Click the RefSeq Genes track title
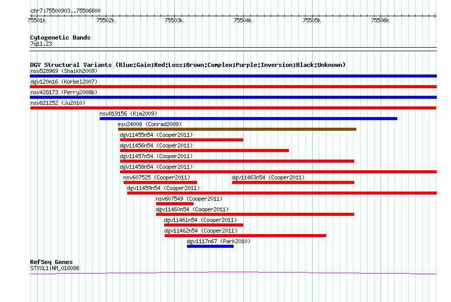The image size is (451, 302). click(51, 262)
